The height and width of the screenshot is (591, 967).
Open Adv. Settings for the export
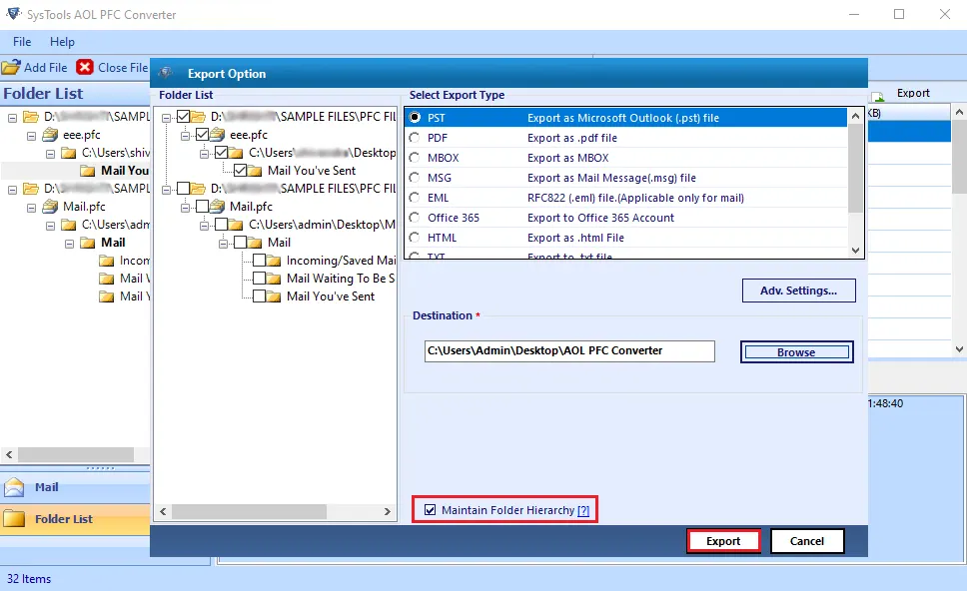click(x=798, y=291)
